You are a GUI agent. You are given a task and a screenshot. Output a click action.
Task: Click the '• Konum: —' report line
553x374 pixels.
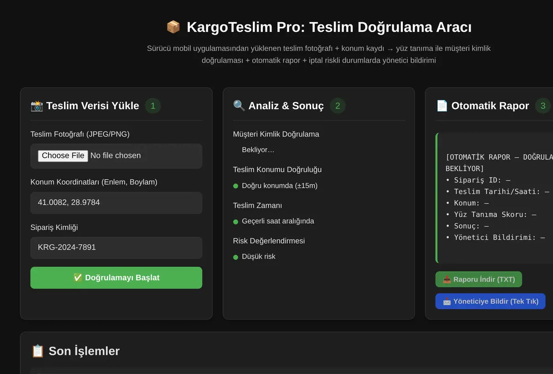[467, 203]
